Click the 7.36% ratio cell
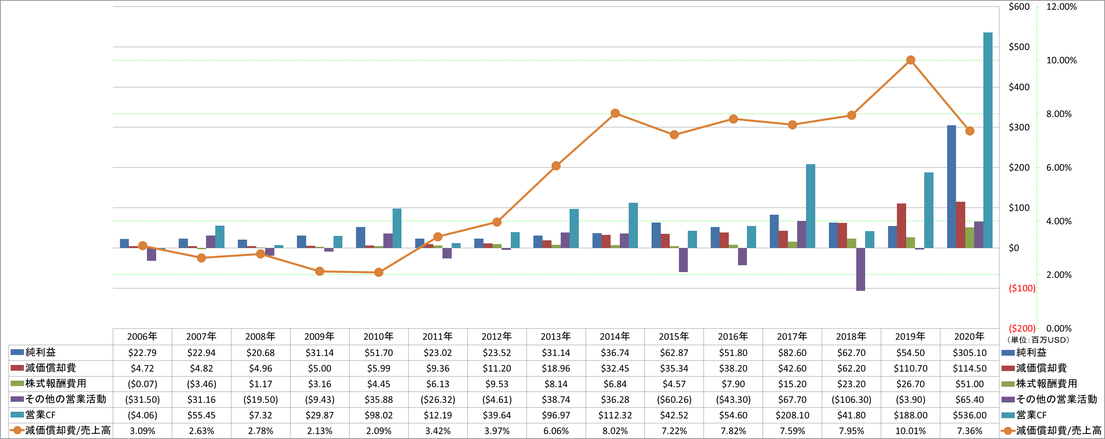1105x439 pixels. click(x=969, y=430)
